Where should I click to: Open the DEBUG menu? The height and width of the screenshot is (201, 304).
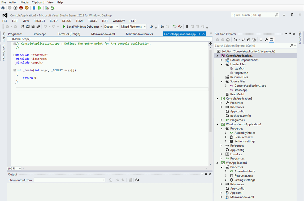(67, 21)
